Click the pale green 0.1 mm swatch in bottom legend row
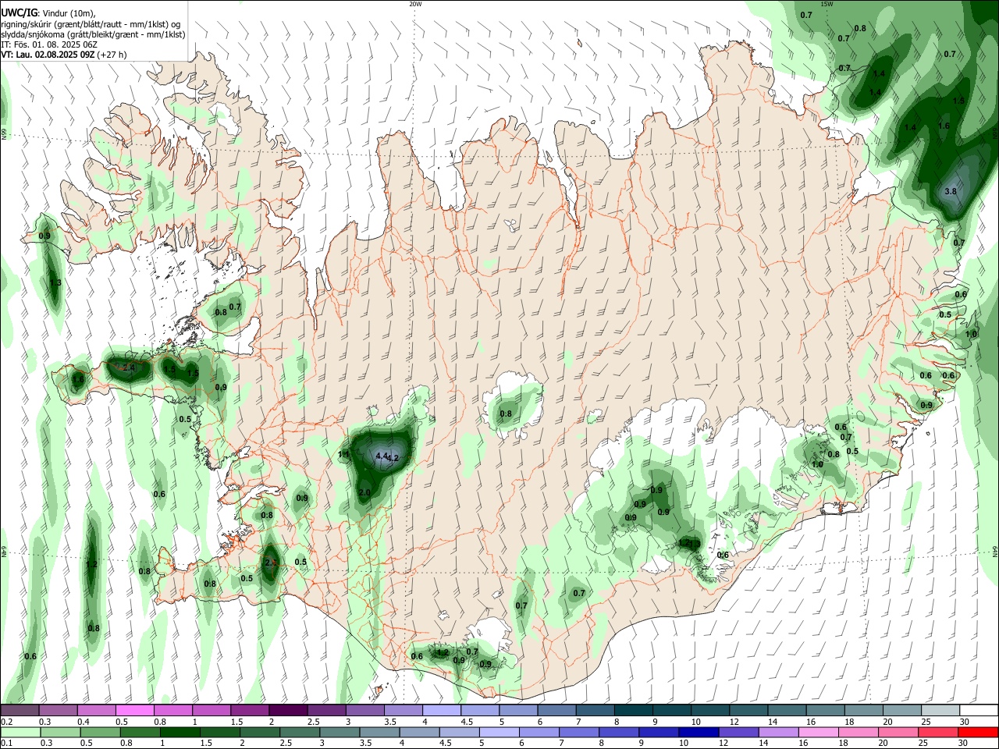This screenshot has height=749, width=999. click(20, 732)
